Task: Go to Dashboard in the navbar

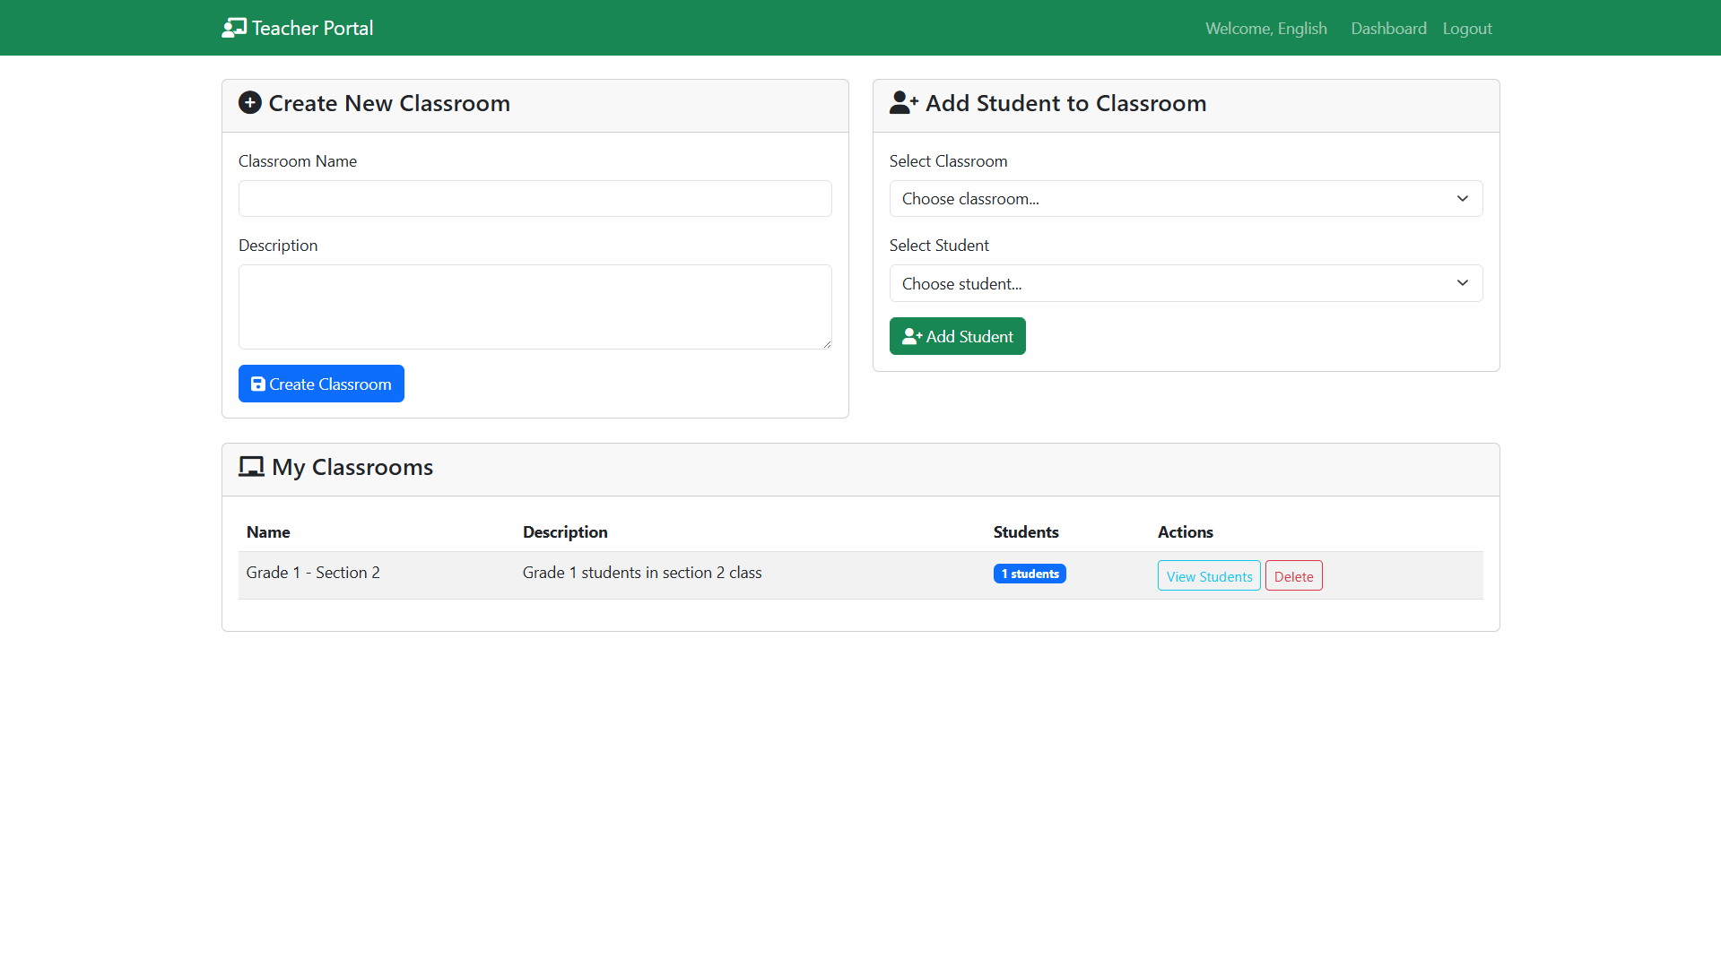Action: tap(1388, 29)
